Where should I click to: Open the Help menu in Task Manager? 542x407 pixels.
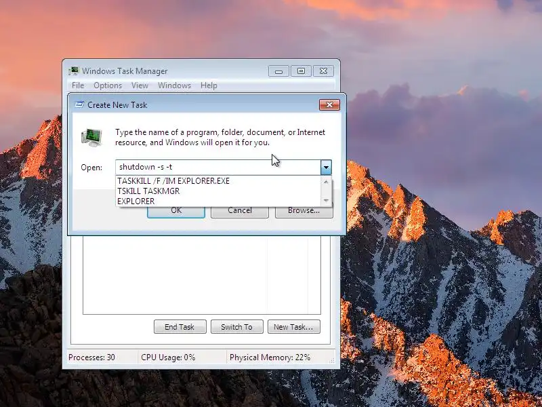[x=209, y=85]
